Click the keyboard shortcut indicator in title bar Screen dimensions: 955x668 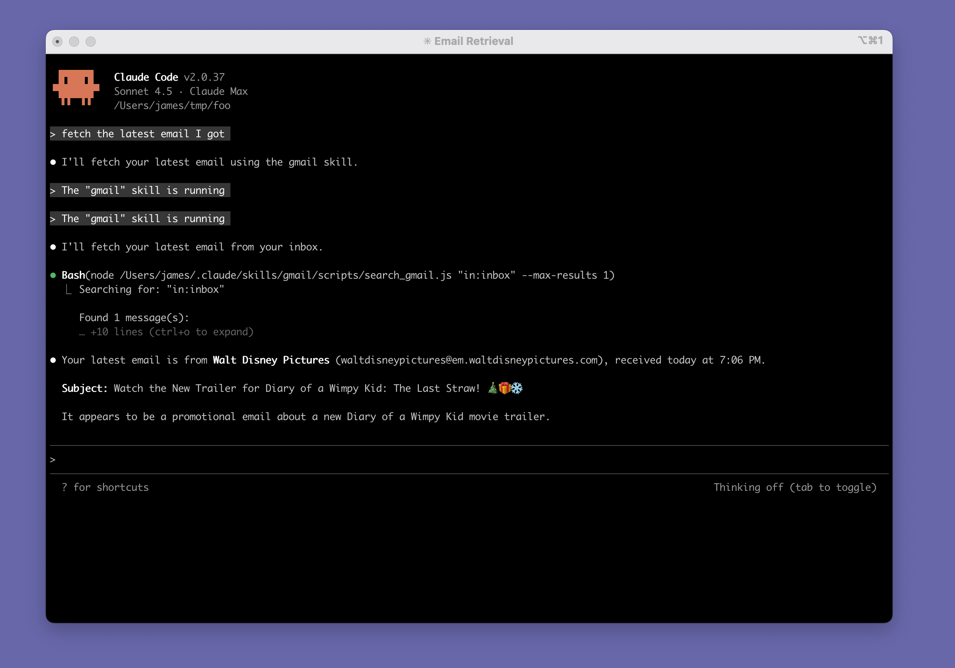pyautogui.click(x=870, y=40)
